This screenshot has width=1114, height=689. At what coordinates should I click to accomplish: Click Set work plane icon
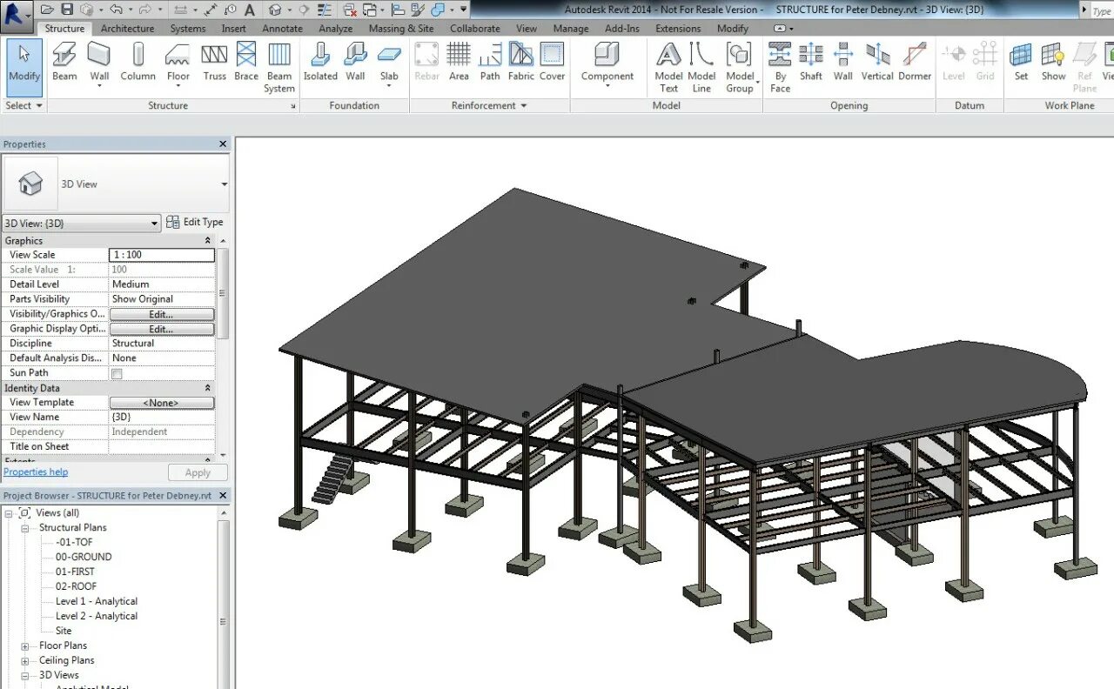tap(1021, 61)
